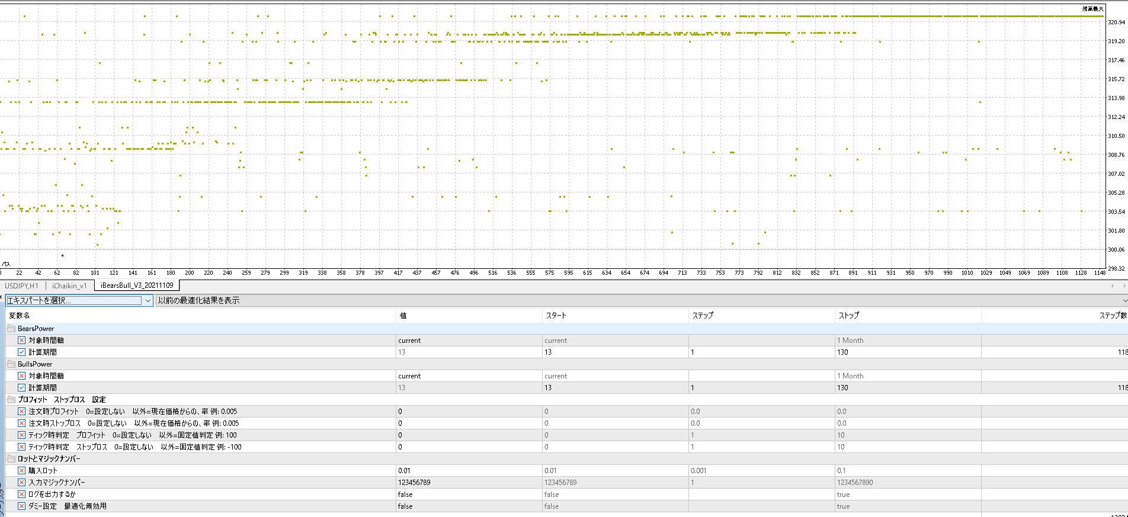Screen dimensions: 1128x517
Task: Toggle 対象時間軸 checkbox under BearsPower
Action: click(21, 341)
